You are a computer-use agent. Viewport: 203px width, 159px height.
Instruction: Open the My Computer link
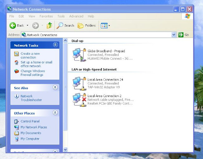[x=30, y=139]
